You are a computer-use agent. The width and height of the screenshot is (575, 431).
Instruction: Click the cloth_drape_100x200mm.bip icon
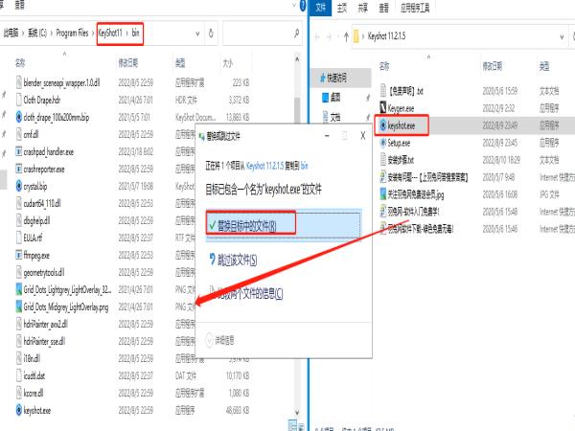click(19, 117)
